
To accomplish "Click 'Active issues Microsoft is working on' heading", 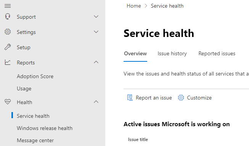I will click(177, 124).
